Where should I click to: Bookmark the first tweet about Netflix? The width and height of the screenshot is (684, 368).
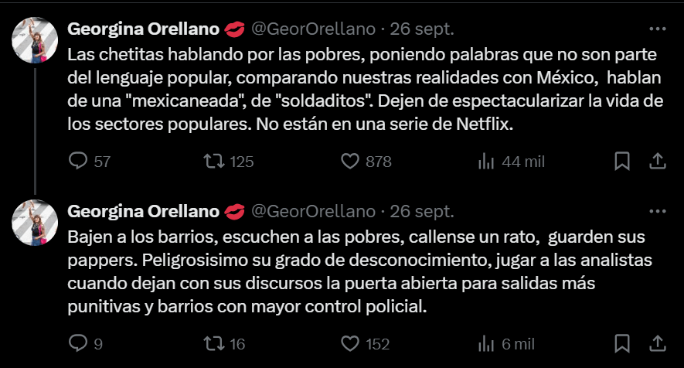coord(621,162)
